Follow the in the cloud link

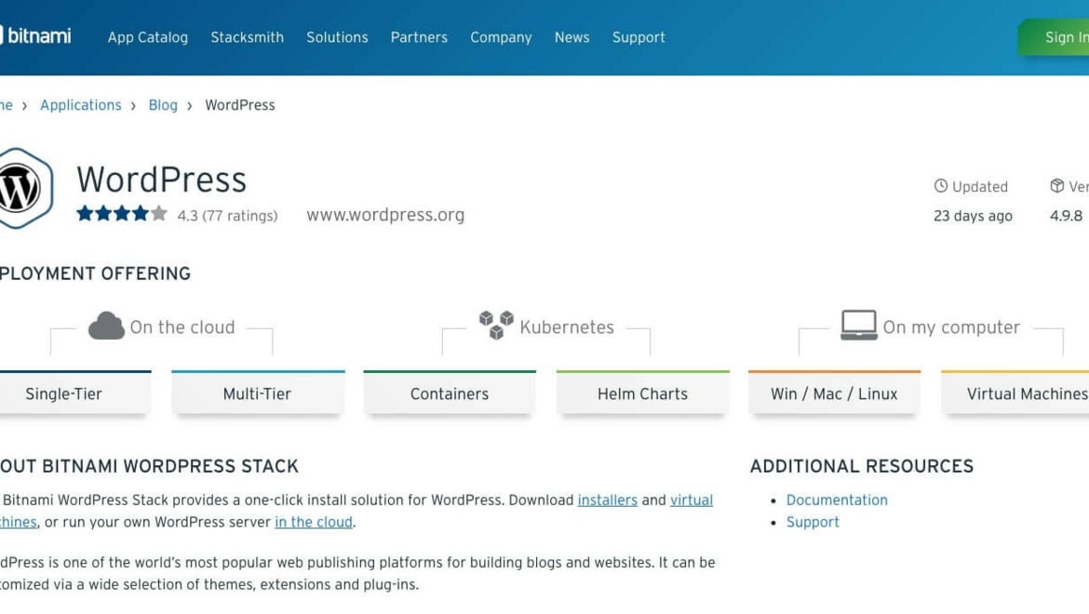tap(314, 523)
